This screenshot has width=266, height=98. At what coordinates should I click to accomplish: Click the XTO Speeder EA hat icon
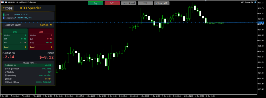click(255, 2)
